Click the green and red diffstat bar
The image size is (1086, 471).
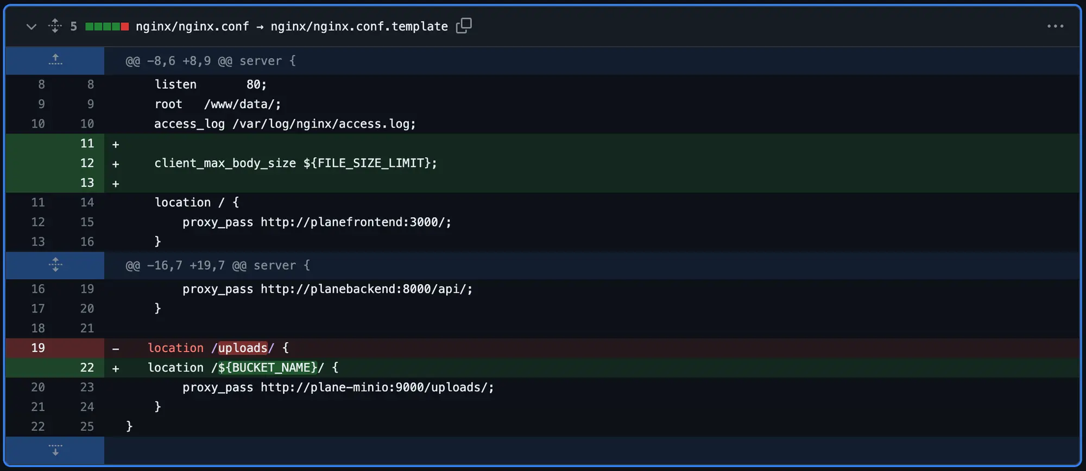[x=107, y=27]
